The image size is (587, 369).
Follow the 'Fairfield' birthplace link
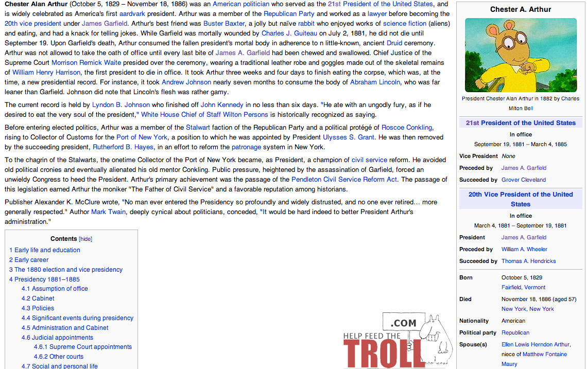pyautogui.click(x=512, y=288)
